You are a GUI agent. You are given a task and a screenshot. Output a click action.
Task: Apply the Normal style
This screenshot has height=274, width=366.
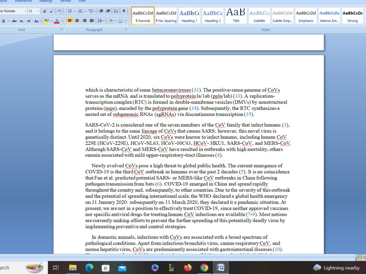[x=143, y=16]
